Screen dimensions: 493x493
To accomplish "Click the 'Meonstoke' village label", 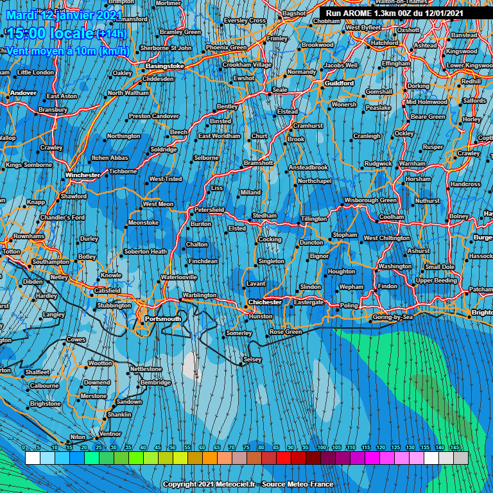I will point(143,223).
